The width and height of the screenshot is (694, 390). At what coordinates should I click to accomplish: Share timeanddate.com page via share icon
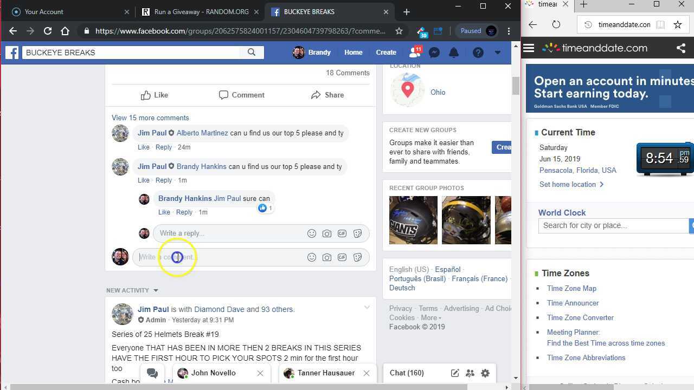(681, 48)
